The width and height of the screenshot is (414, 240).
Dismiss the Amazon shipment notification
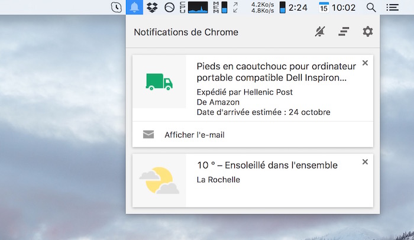coord(365,63)
